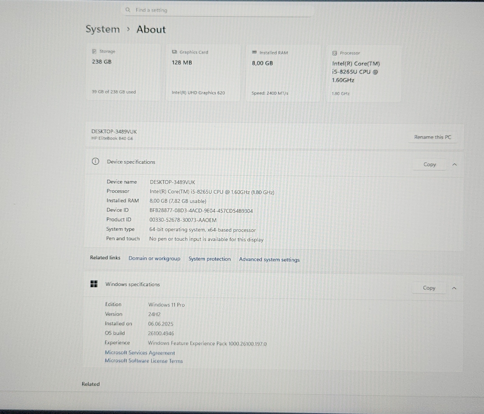Go back to System in breadcrumb
This screenshot has height=414, width=484.
pos(102,29)
